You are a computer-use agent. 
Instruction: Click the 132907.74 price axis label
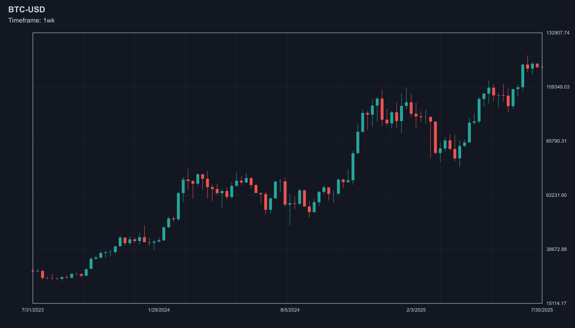[558, 33]
